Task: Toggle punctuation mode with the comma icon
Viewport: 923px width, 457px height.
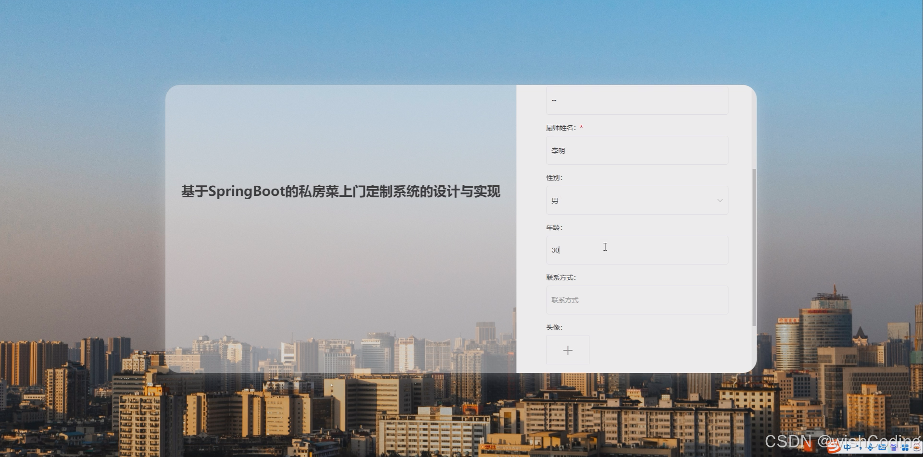Action: coord(861,448)
